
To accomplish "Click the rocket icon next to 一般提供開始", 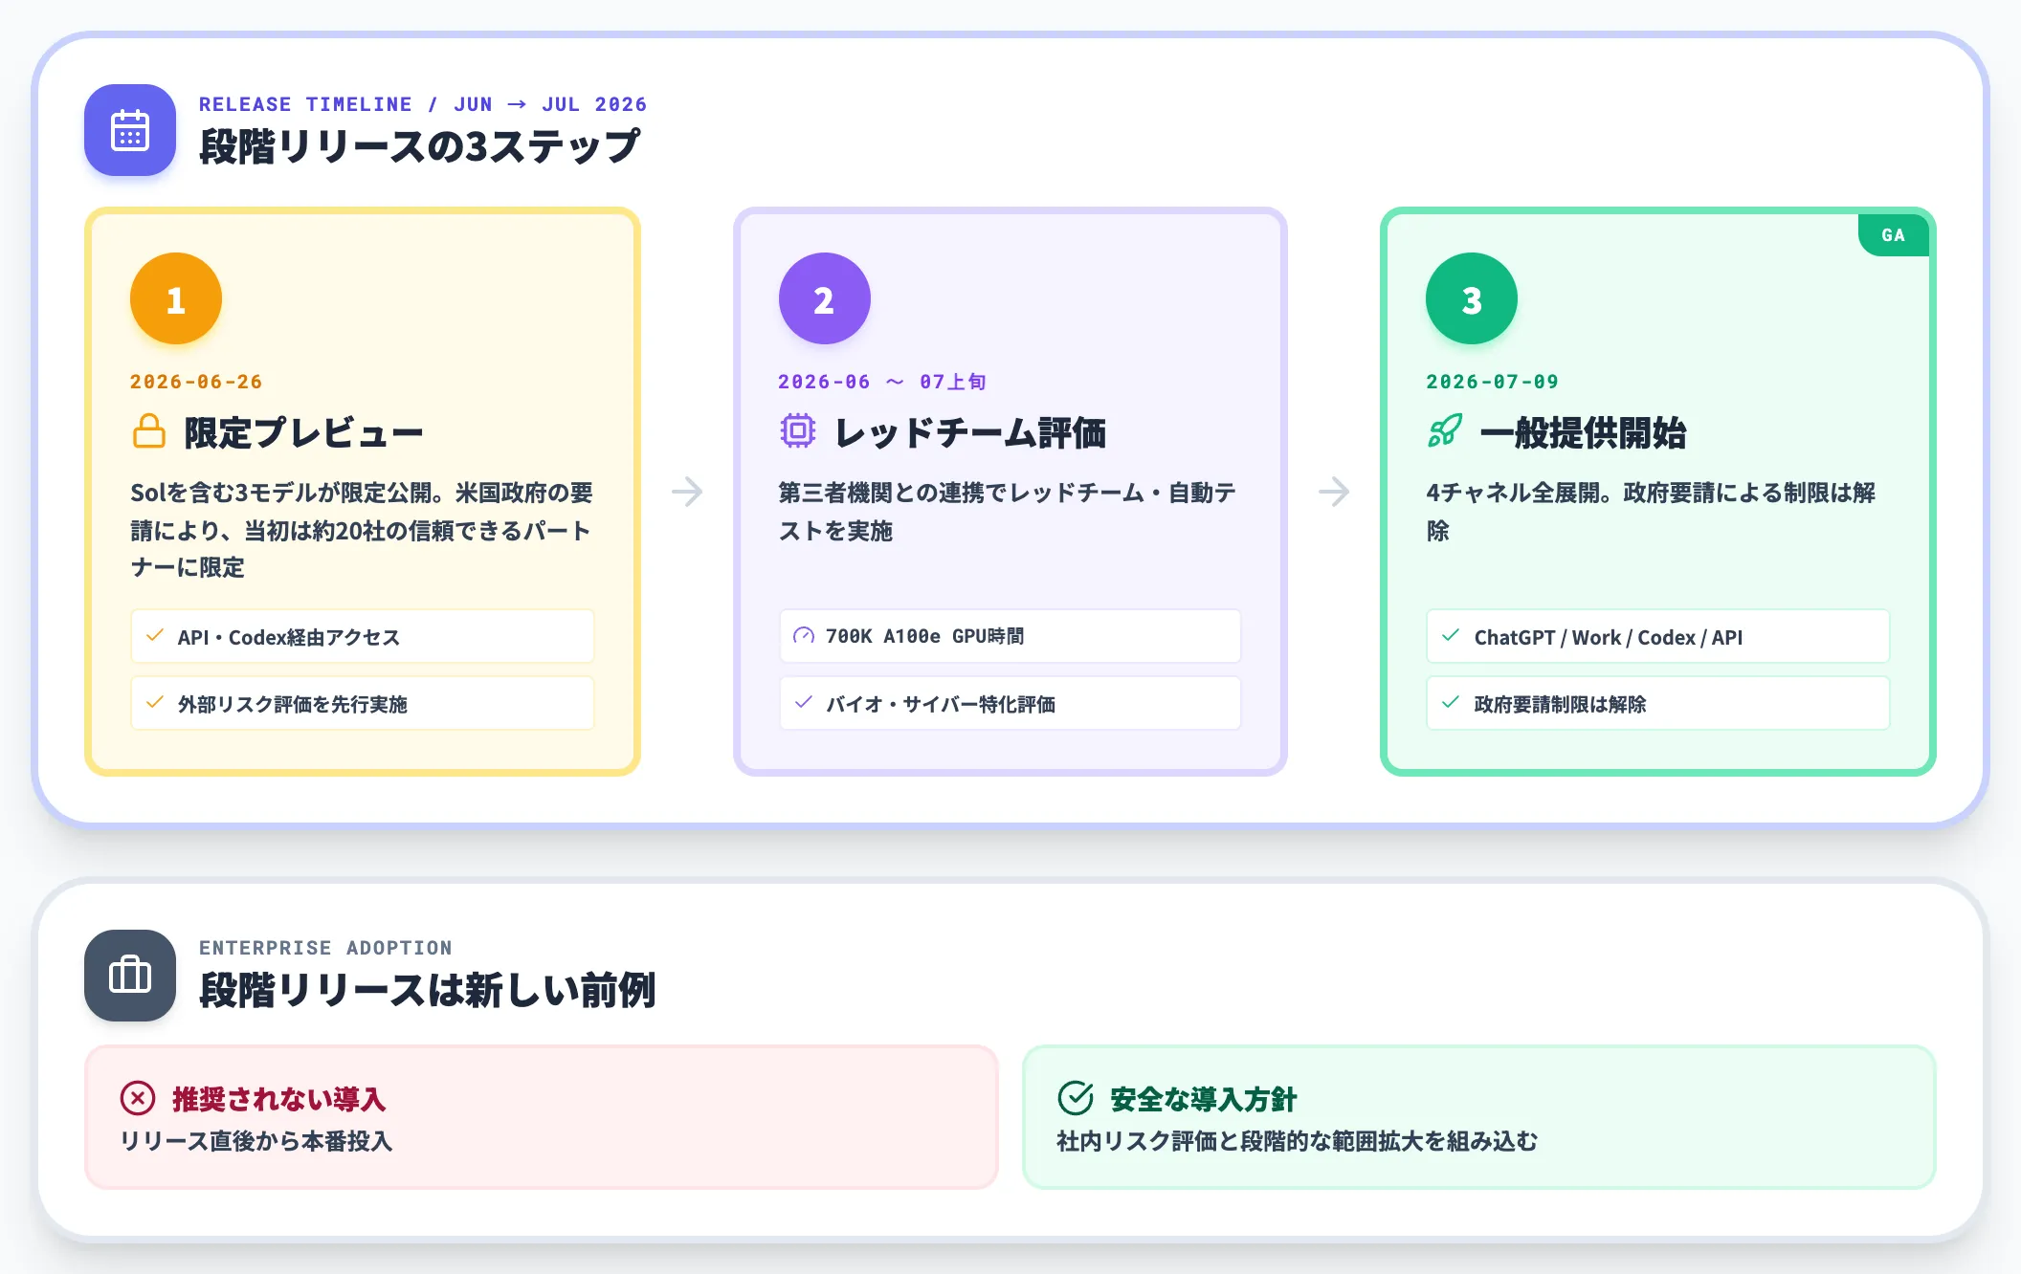I will point(1444,431).
